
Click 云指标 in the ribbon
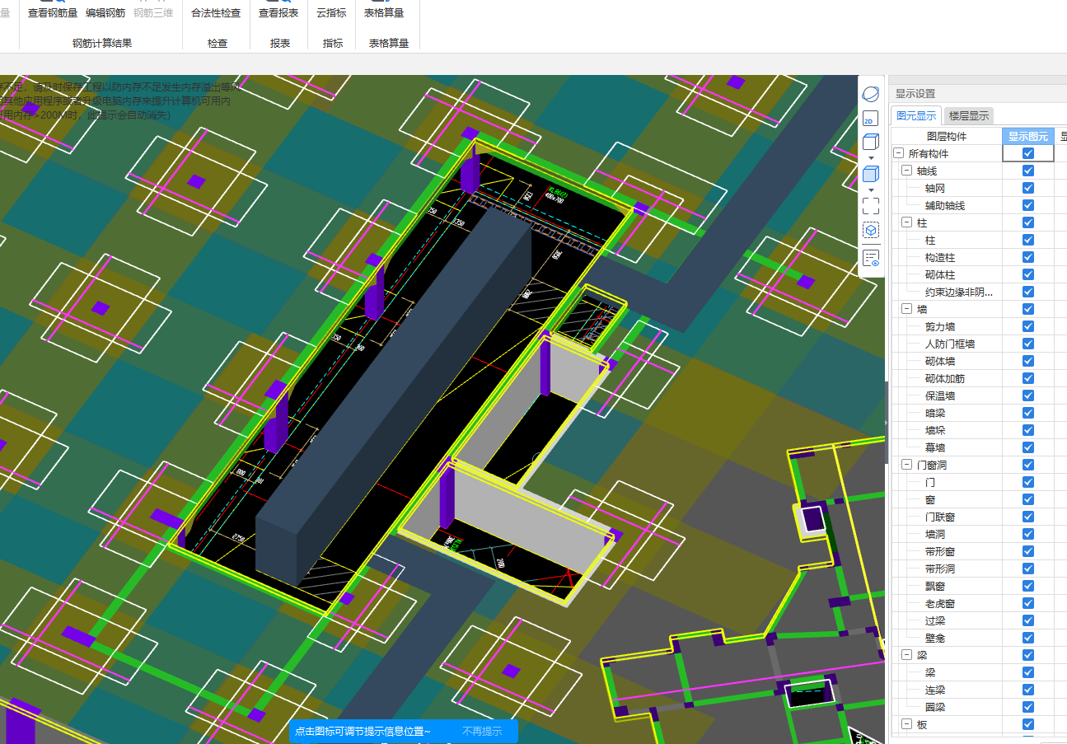pos(331,13)
